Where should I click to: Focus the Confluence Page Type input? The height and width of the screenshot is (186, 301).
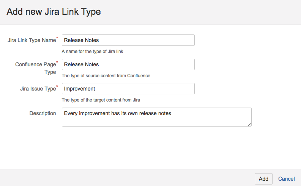pos(128,64)
